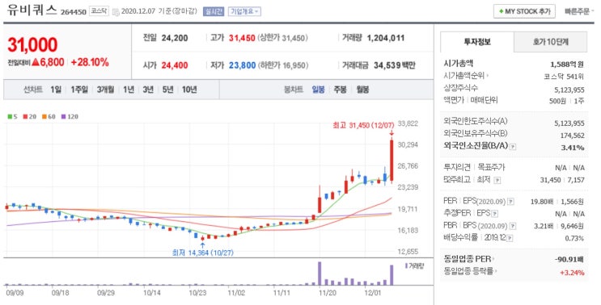This screenshot has height=305, width=601.
Task: Click the calendar icon before the 2020.12.07 date
Action: pos(116,12)
